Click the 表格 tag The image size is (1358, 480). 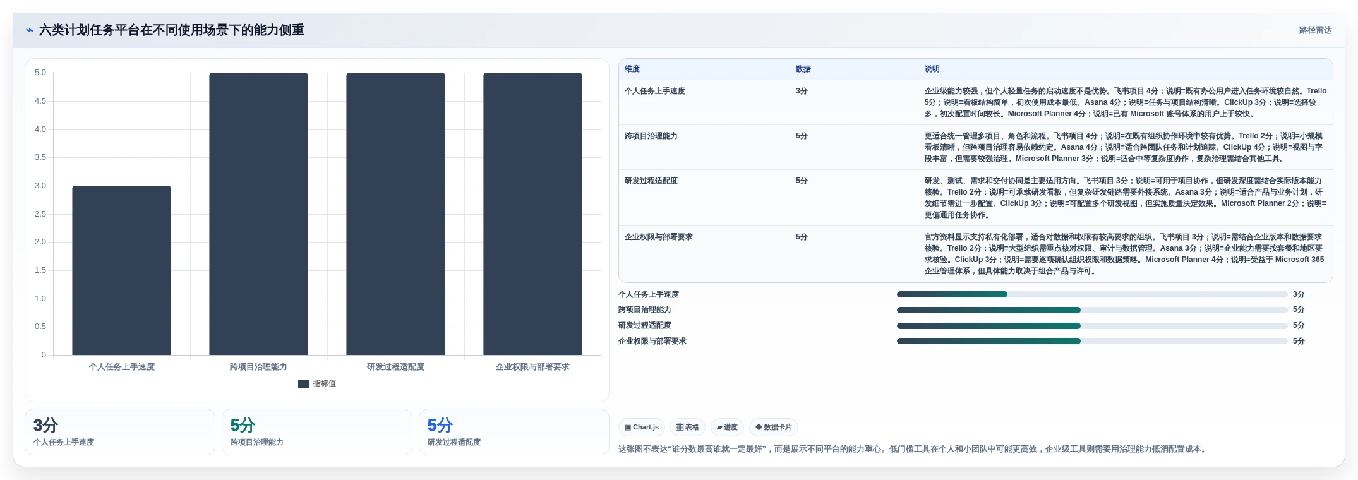688,427
